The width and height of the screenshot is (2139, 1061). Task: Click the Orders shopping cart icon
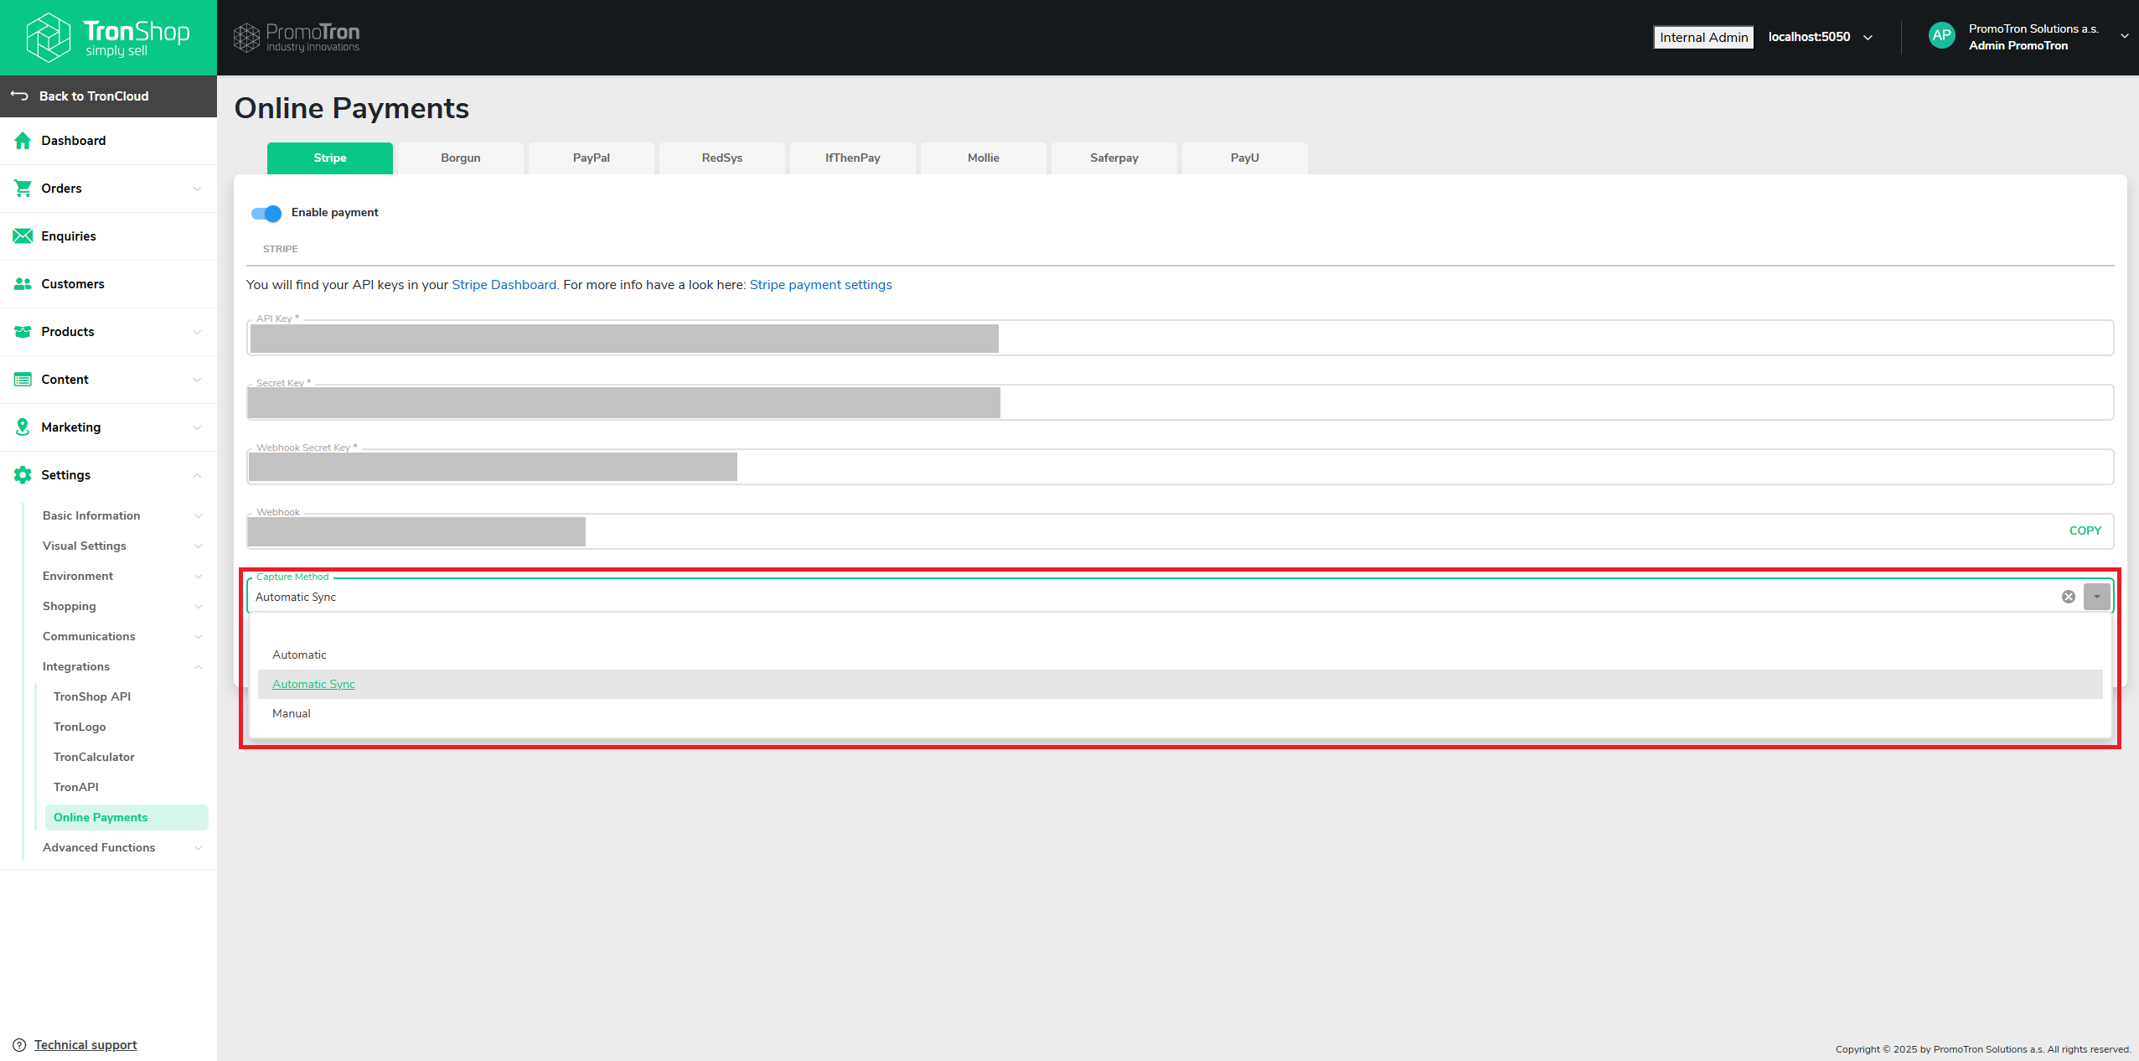(x=23, y=189)
